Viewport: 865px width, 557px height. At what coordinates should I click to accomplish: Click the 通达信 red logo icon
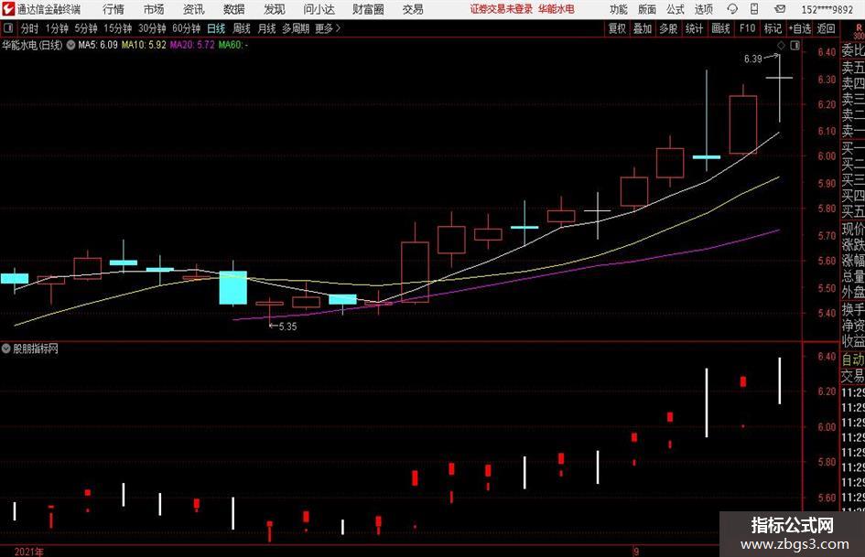pos(9,9)
